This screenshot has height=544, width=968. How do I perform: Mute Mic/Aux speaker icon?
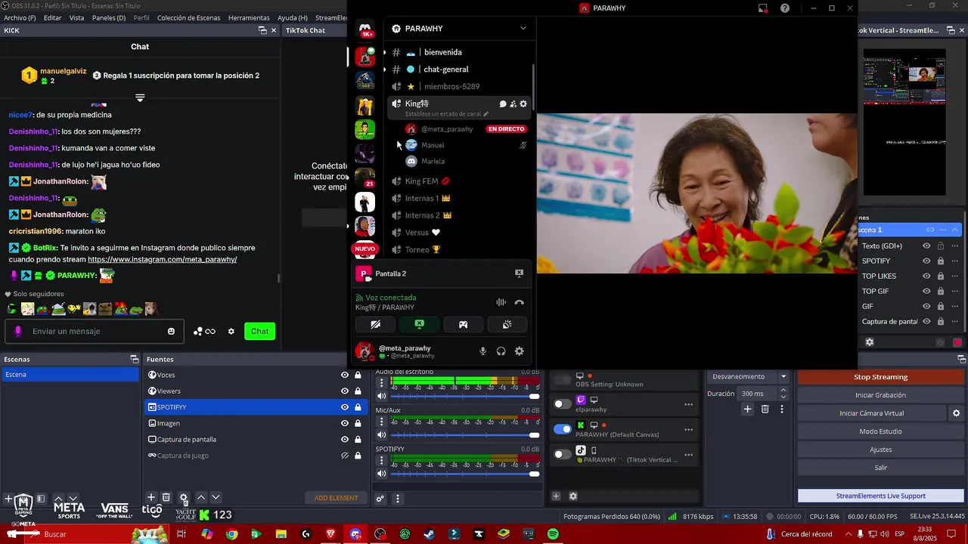click(x=381, y=434)
